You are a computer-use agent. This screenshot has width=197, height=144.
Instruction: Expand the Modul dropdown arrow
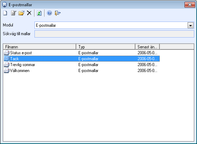pyautogui.click(x=190, y=25)
